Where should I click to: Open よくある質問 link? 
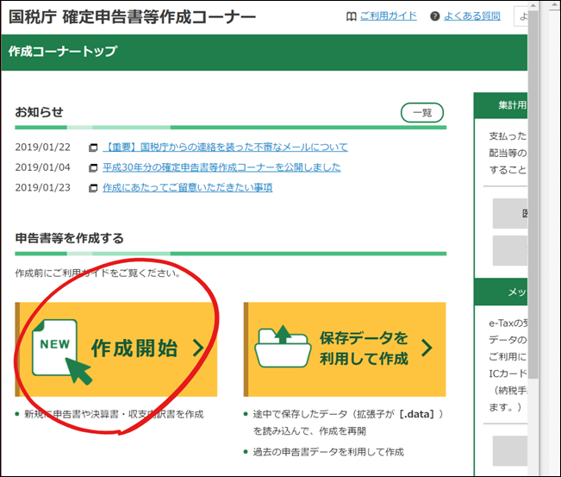tap(472, 16)
